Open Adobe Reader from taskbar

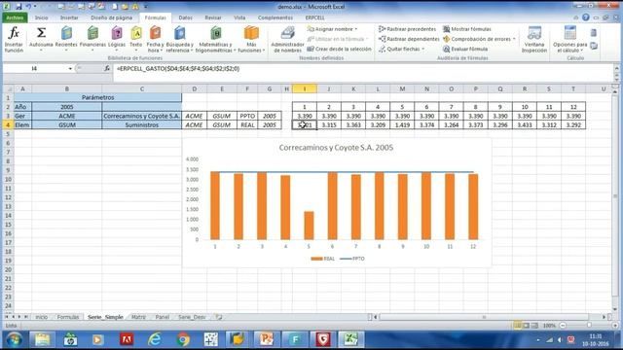pyautogui.click(x=126, y=340)
